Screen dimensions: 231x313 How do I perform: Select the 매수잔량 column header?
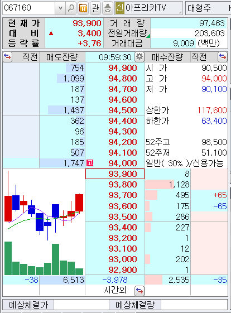167,57
